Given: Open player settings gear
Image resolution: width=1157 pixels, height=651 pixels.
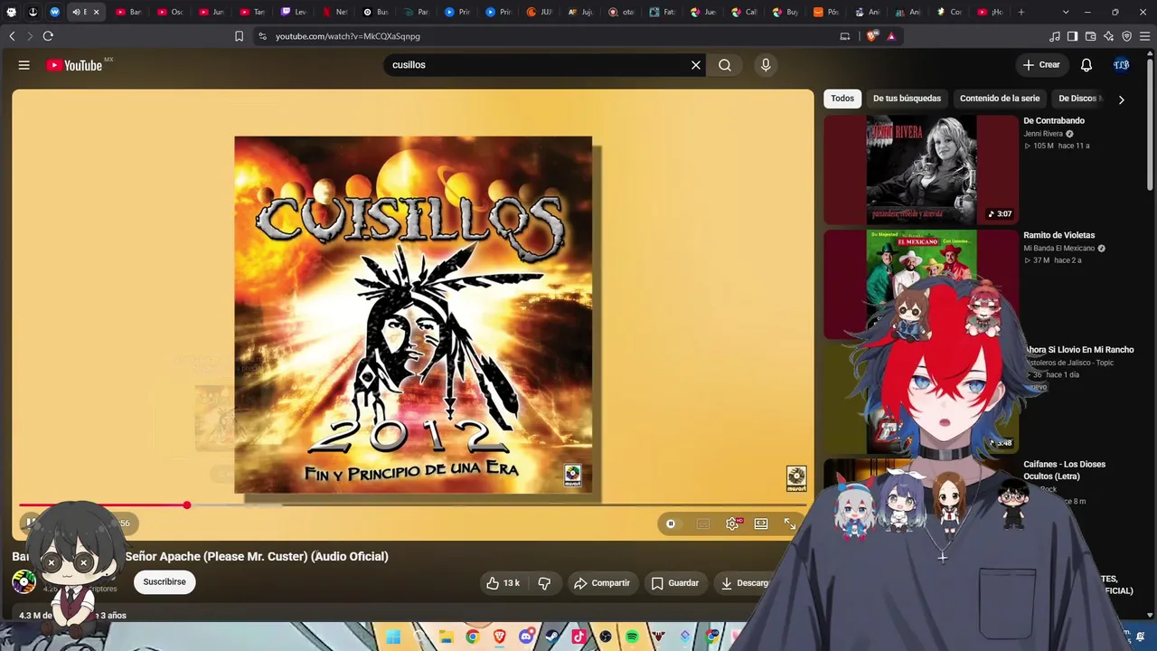Looking at the screenshot, I should point(732,524).
